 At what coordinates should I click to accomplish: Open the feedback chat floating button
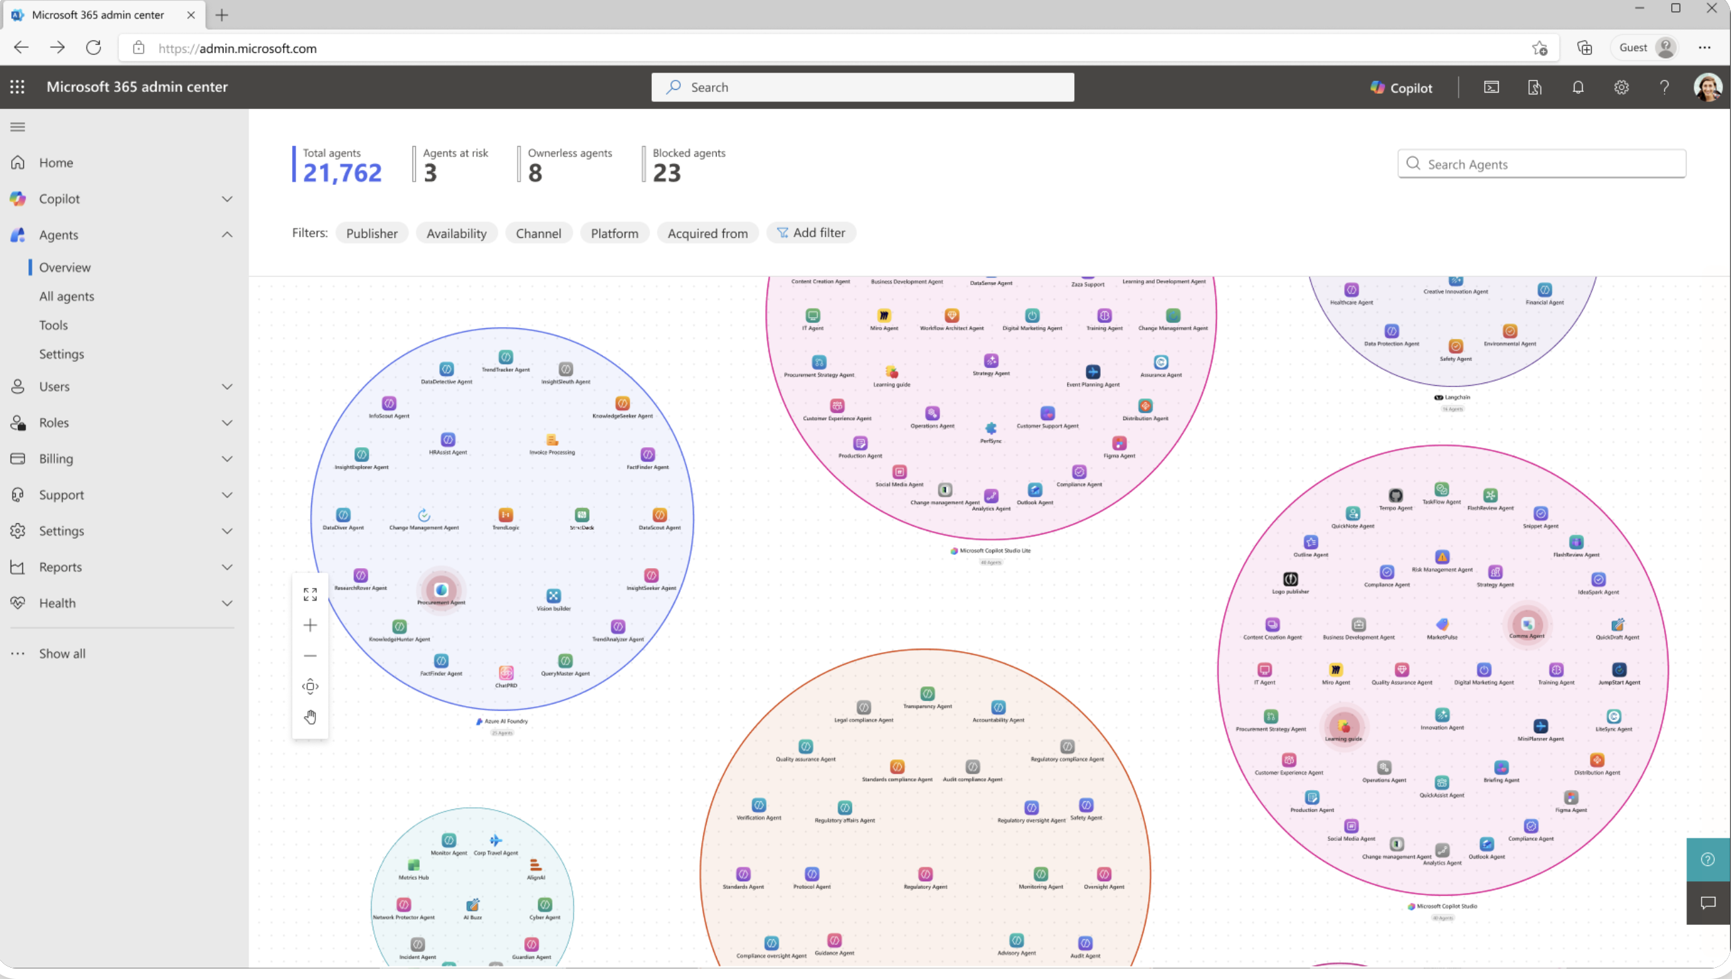tap(1708, 903)
